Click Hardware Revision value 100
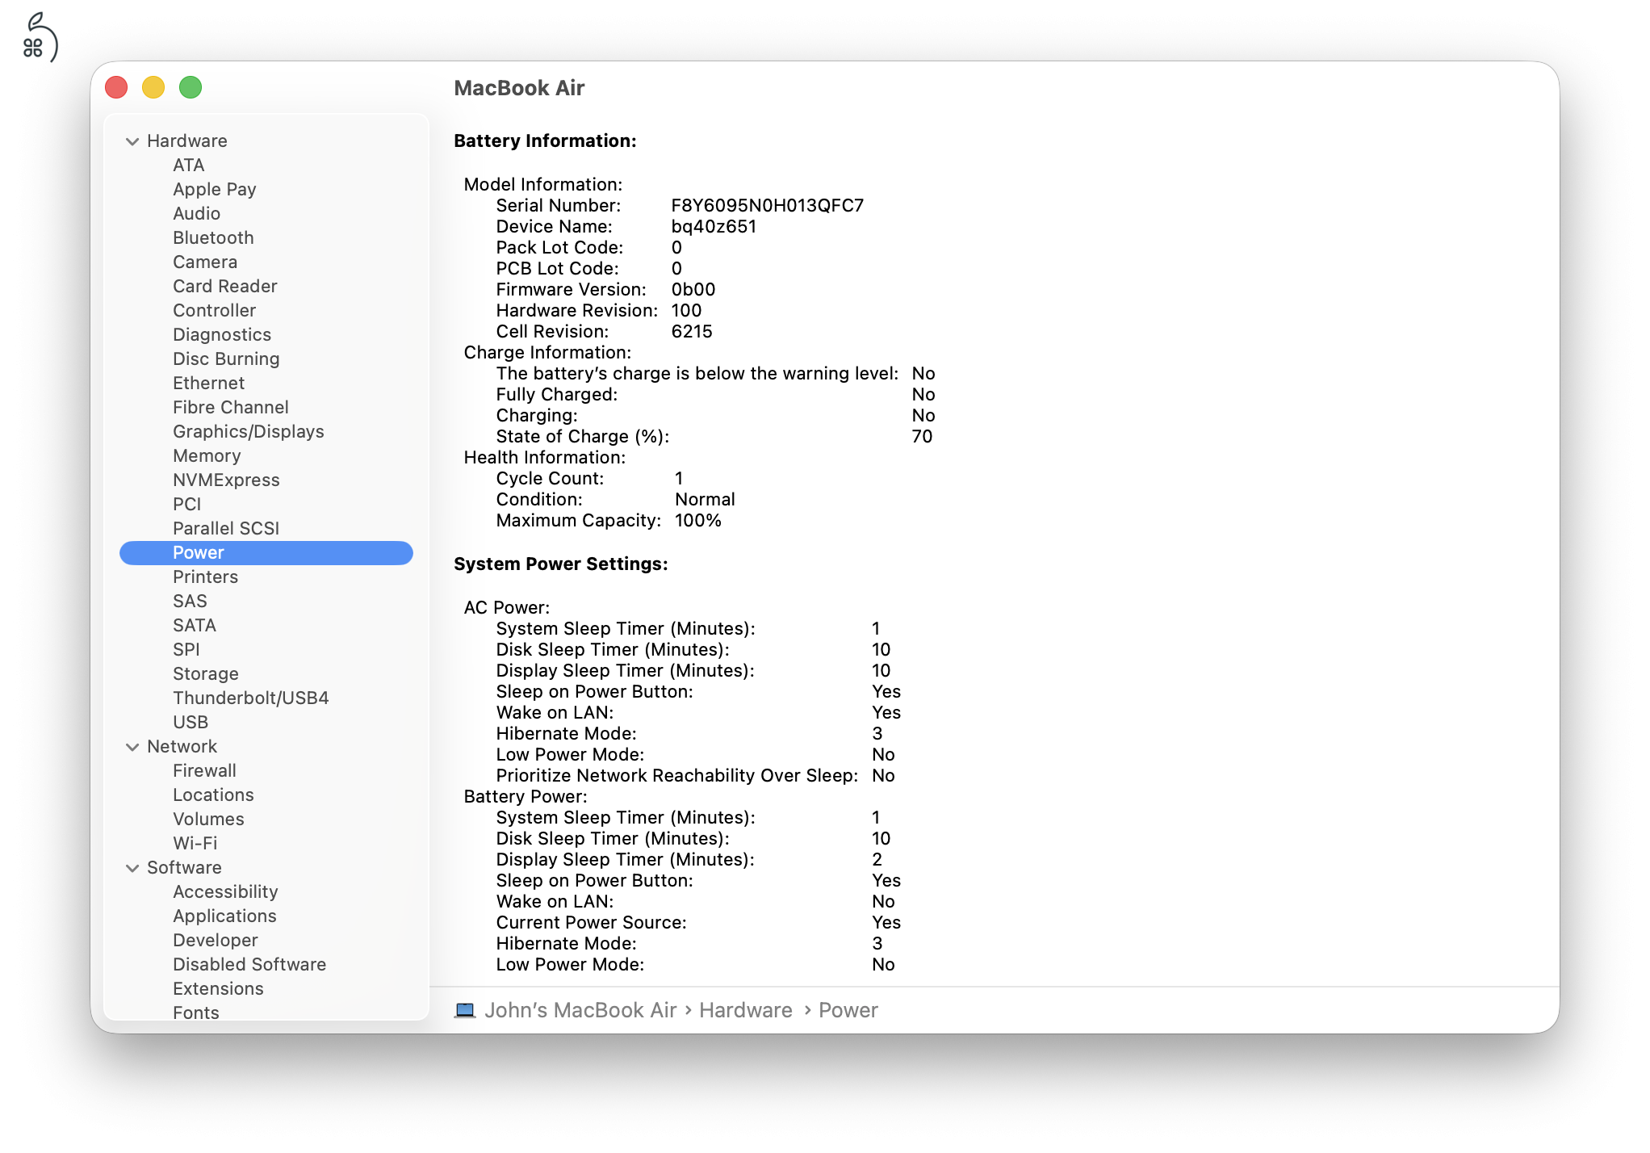 pos(686,310)
